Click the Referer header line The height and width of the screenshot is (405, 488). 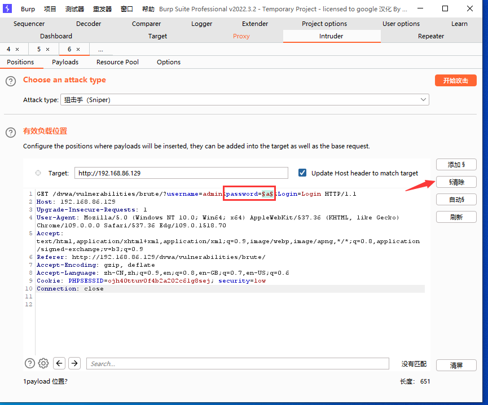(151, 257)
